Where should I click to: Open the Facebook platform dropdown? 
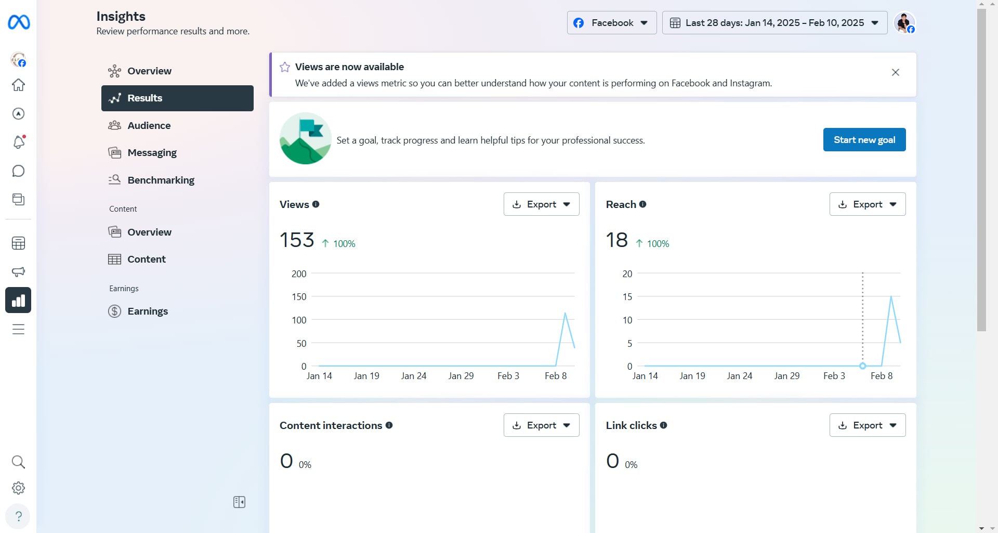[612, 23]
